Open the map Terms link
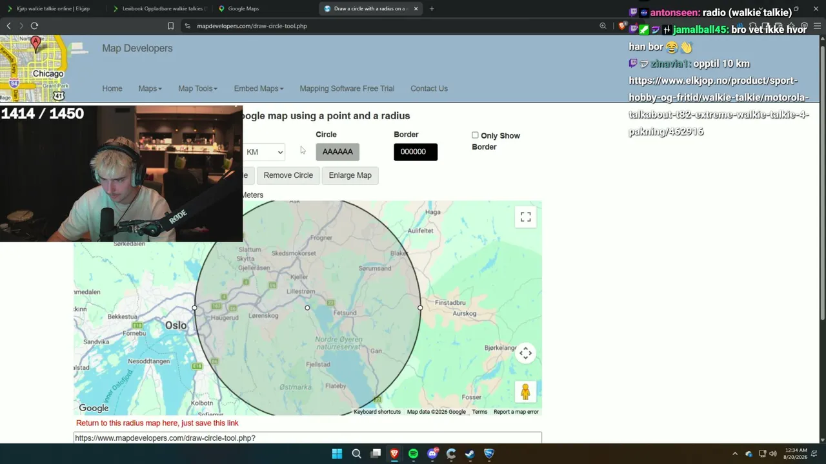This screenshot has height=464, width=826. click(x=479, y=412)
